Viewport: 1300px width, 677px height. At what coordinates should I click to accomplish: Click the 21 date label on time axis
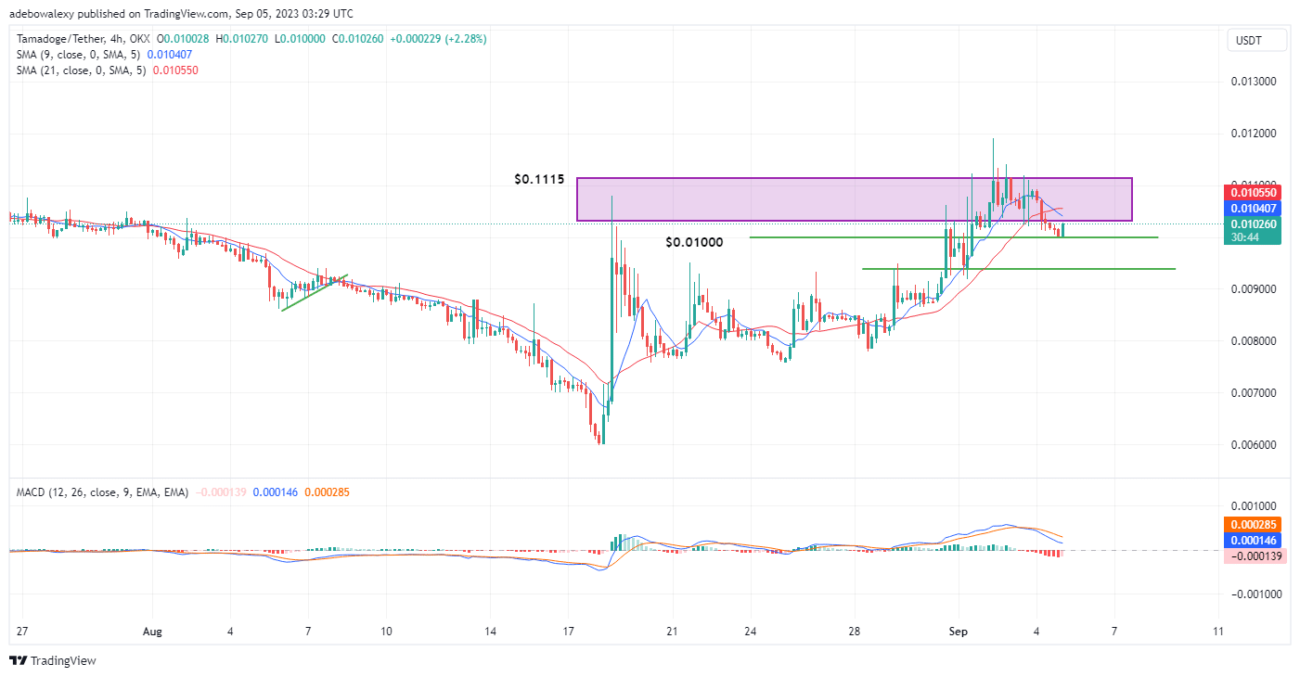(x=673, y=632)
